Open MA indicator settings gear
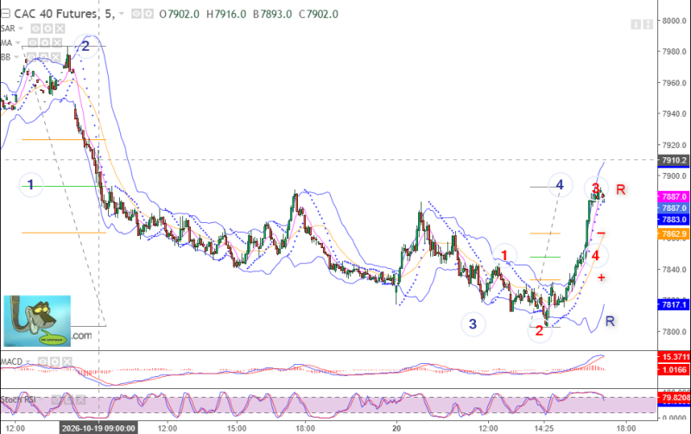The image size is (691, 434). pos(45,42)
